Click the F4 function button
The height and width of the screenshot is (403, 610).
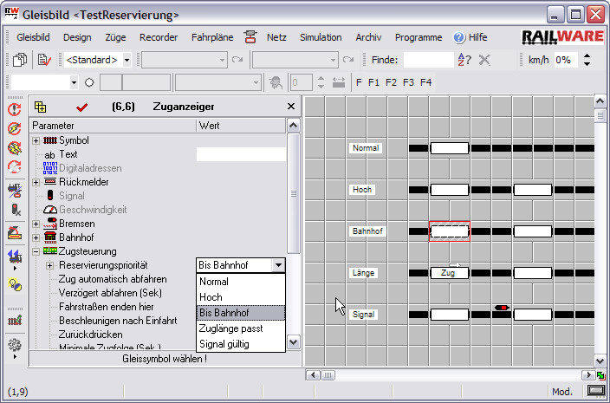click(x=425, y=82)
